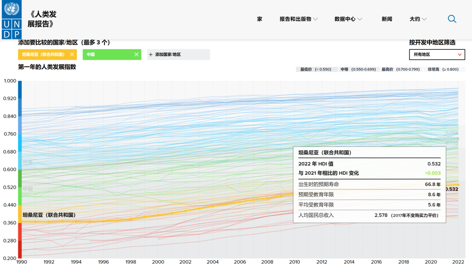Click the 2022 axis year label
This screenshot has width=472, height=269.
tap(458, 262)
